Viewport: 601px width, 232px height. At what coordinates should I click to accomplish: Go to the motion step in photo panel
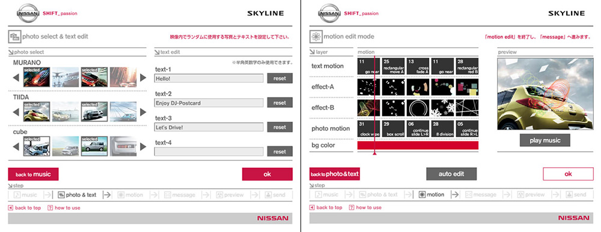pos(130,195)
